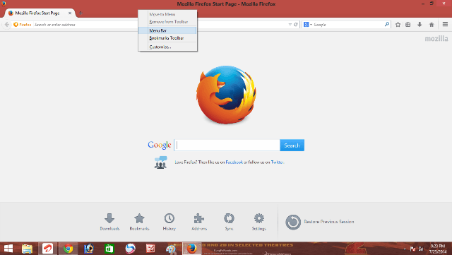Bookmark this page with the star icon
Image resolution: width=452 pixels, height=255 pixels.
(x=398, y=25)
